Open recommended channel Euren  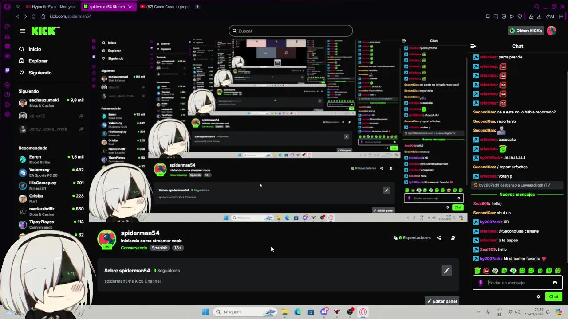pyautogui.click(x=51, y=159)
